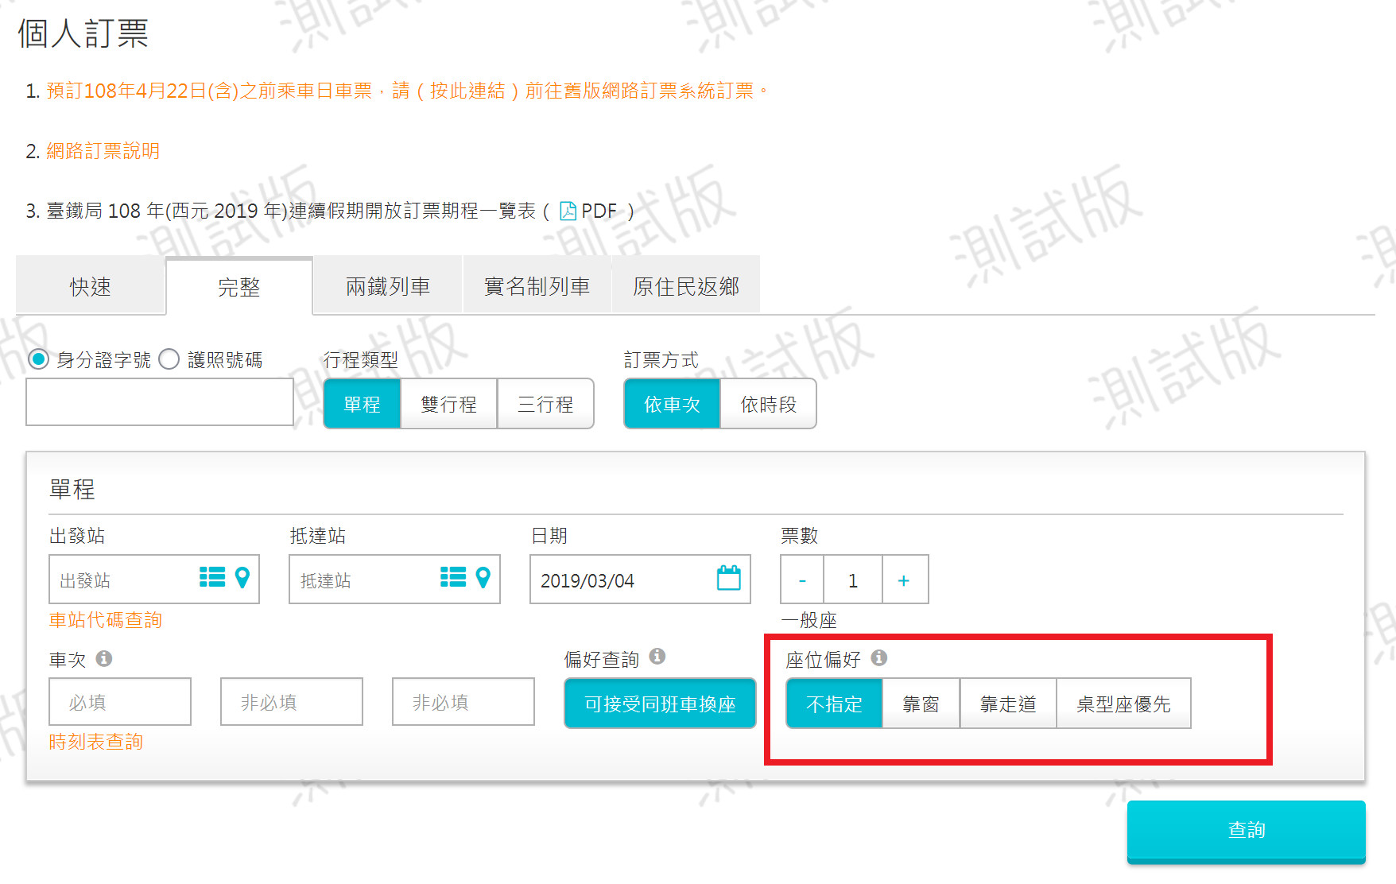Viewport: 1396px width, 884px height.
Task: Select 依時段 booking method
Action: (x=769, y=404)
